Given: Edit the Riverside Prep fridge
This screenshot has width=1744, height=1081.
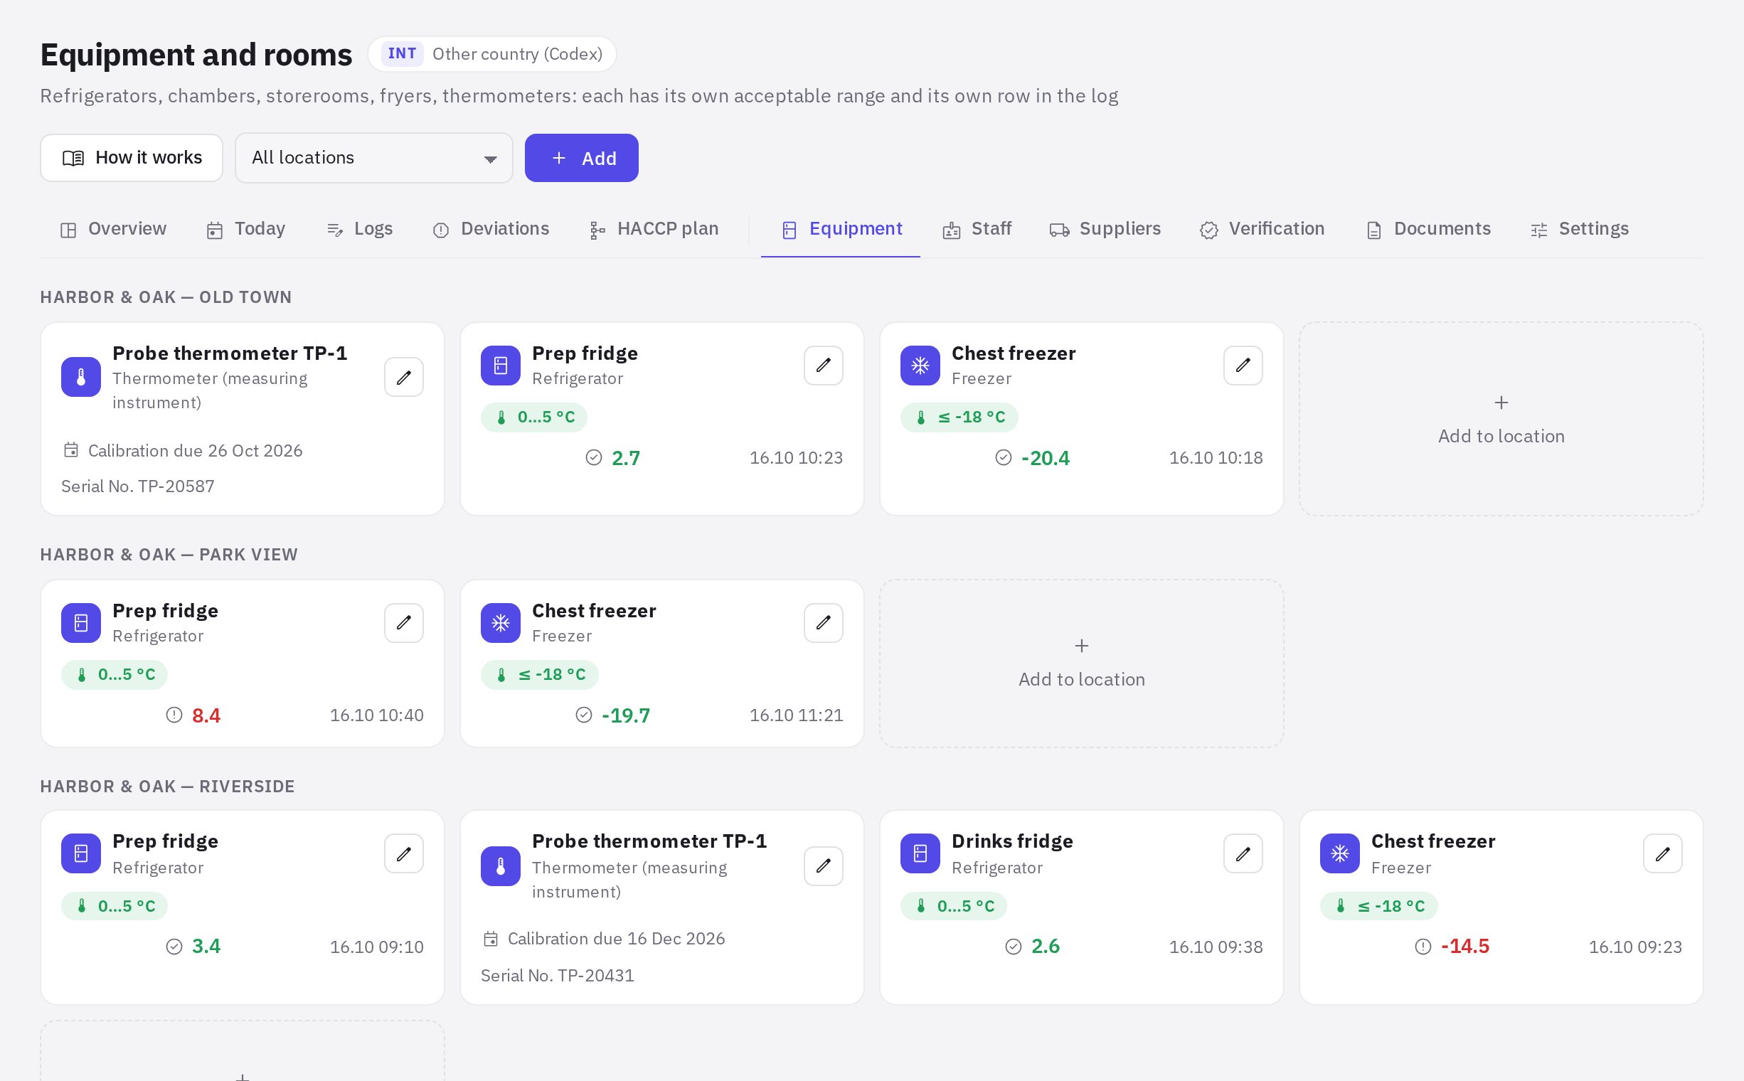Looking at the screenshot, I should (403, 853).
